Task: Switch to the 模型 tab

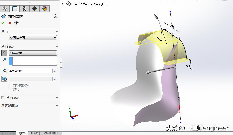Action: coord(22,133)
